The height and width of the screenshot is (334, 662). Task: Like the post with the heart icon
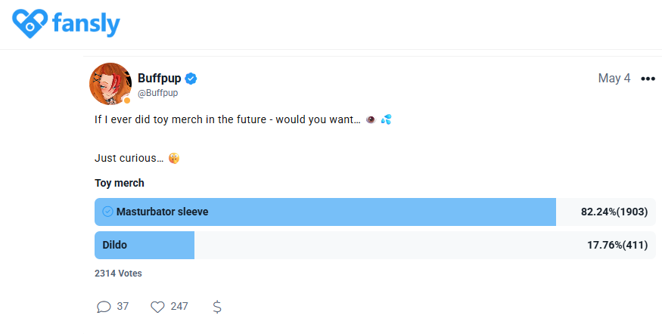(157, 307)
